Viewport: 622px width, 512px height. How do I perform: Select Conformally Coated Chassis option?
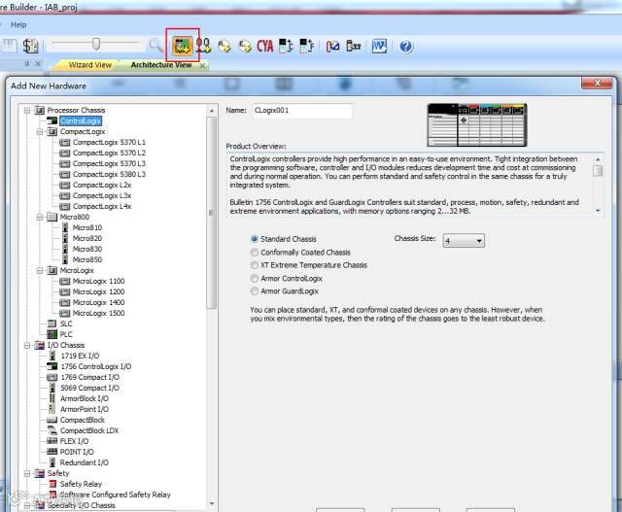[255, 253]
